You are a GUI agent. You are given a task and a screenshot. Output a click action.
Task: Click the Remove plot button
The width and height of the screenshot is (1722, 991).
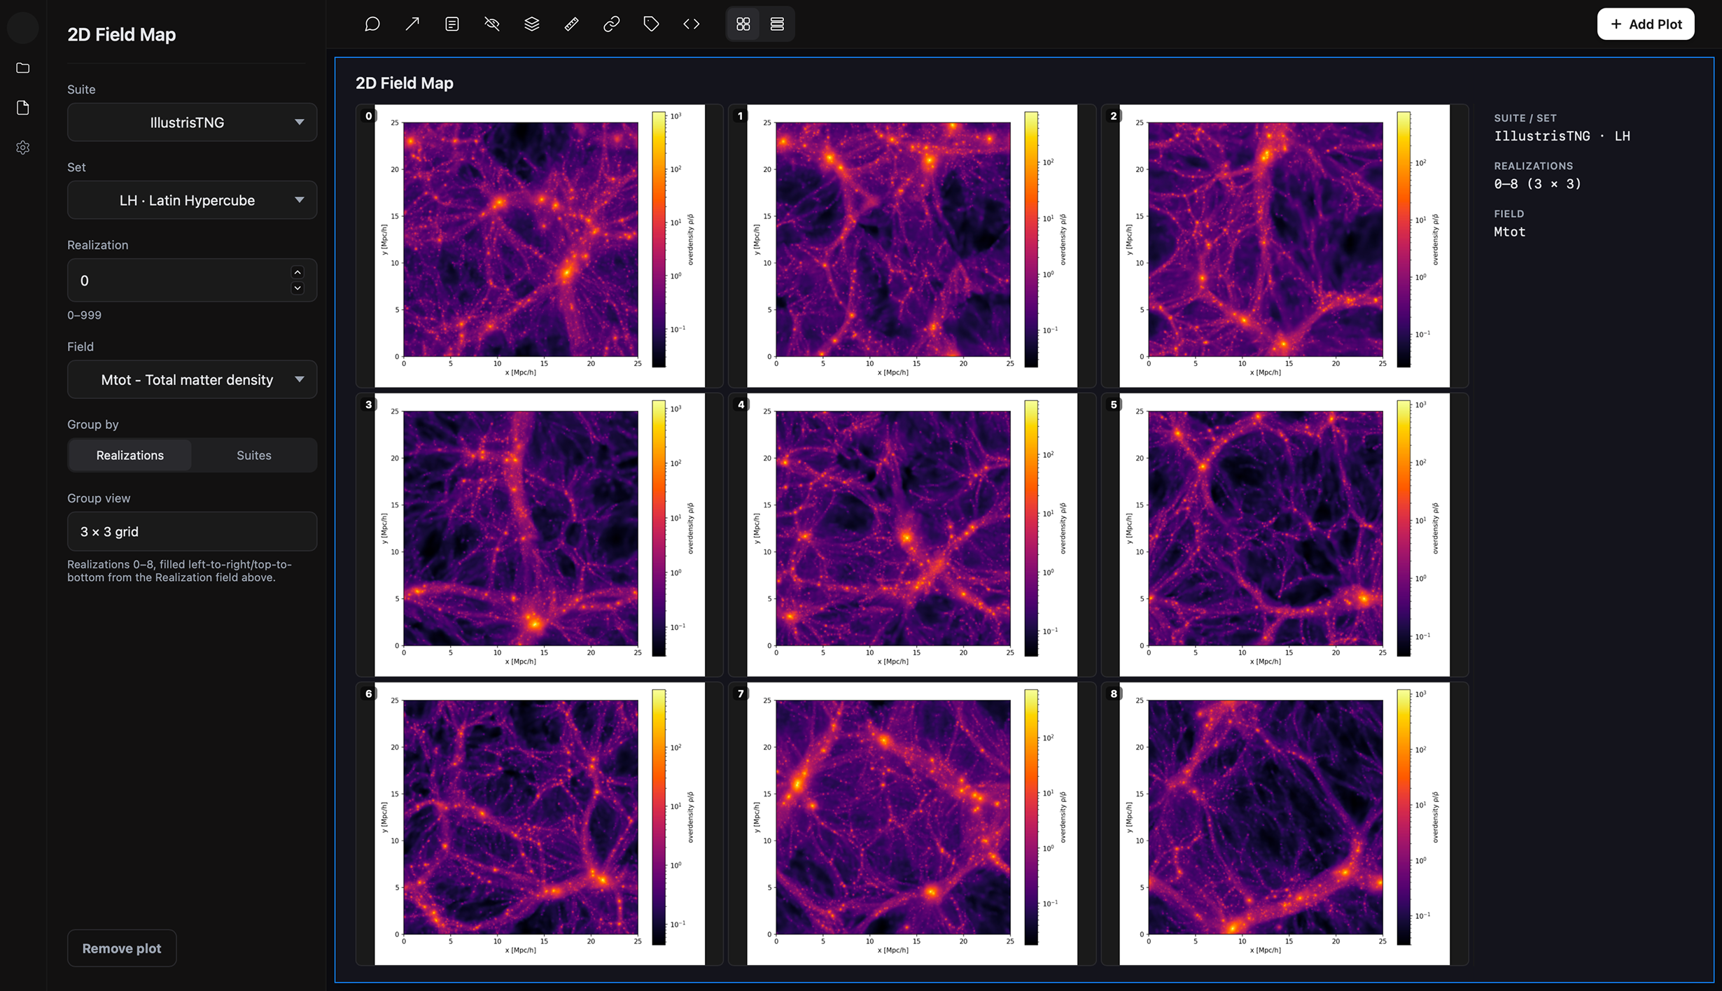(122, 948)
